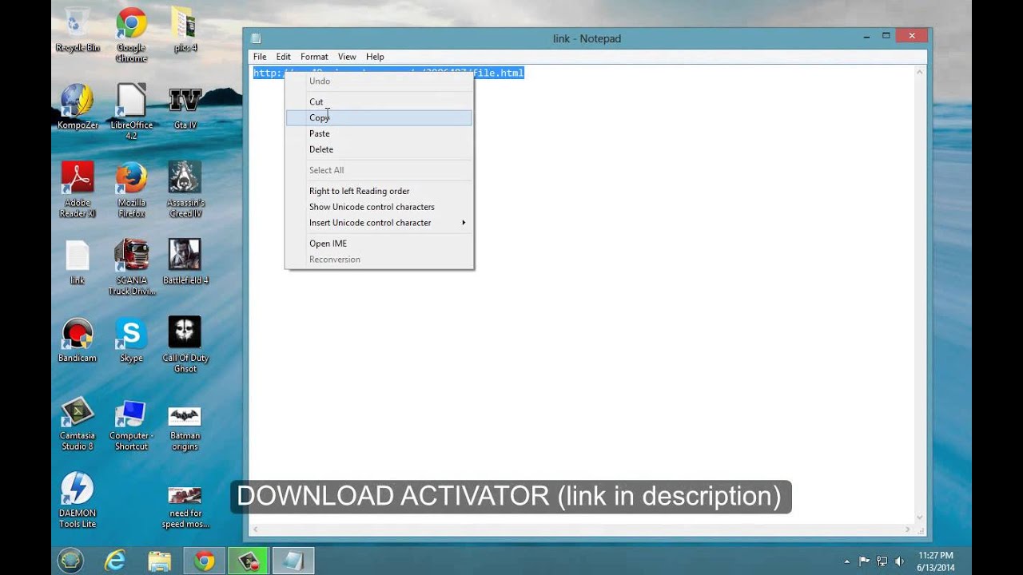This screenshot has height=575, width=1023.
Task: Open Notepad Format menu
Action: (x=314, y=57)
